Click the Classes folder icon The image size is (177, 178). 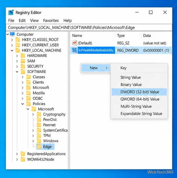[28, 77]
